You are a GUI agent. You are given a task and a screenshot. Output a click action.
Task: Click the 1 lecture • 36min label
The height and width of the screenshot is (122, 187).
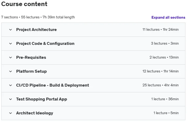165,99
